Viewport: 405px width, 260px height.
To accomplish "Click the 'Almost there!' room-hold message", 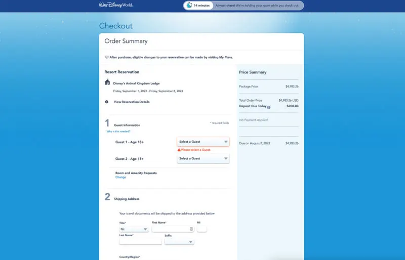I will pos(257,6).
